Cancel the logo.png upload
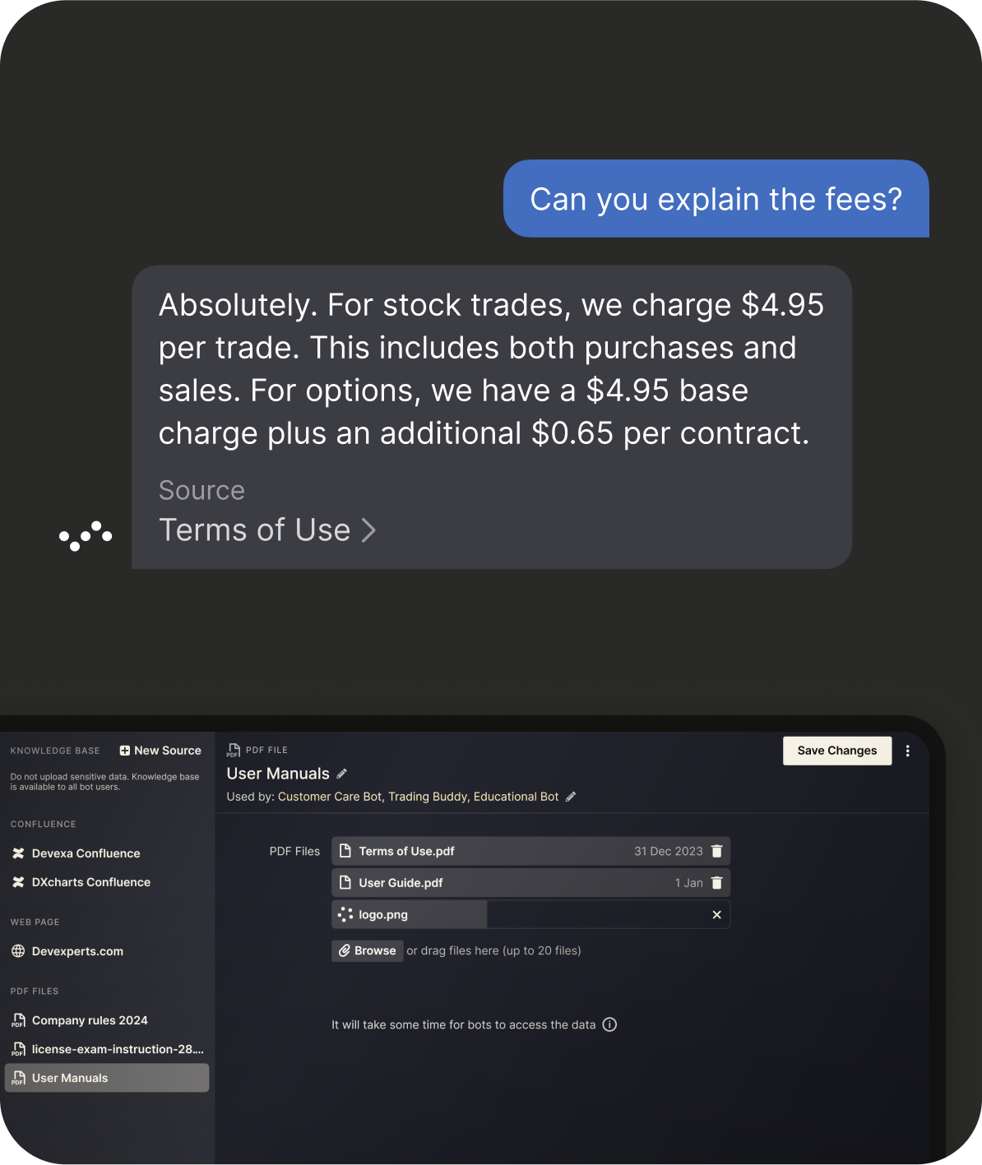This screenshot has height=1165, width=982. (x=716, y=914)
